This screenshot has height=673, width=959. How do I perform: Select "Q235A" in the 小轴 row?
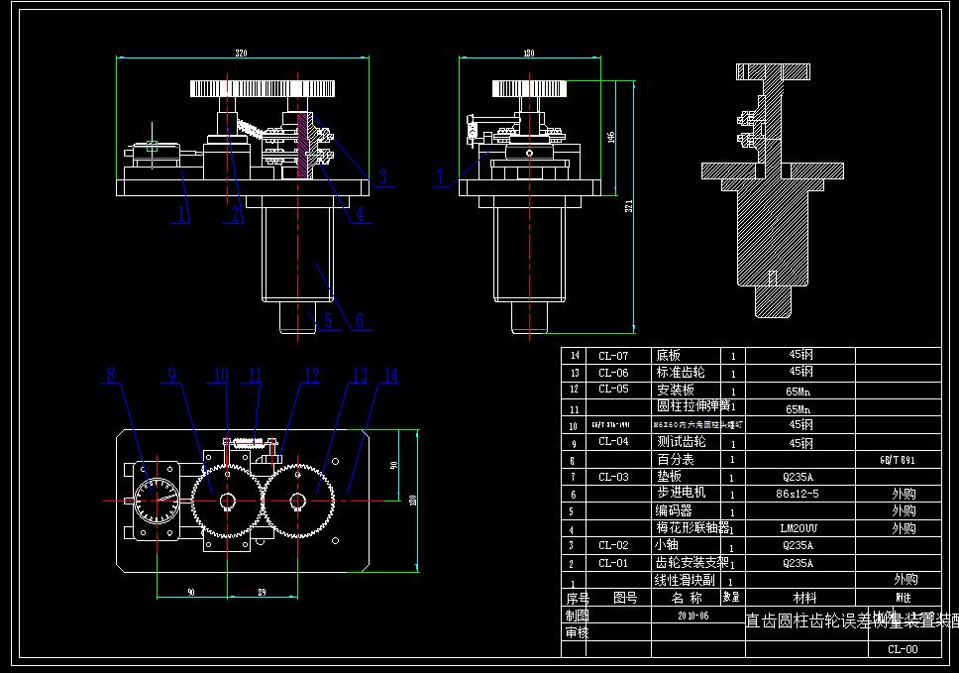(x=798, y=545)
